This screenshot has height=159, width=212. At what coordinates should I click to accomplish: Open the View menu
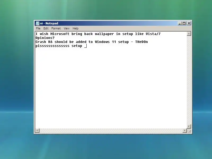coord(67,28)
